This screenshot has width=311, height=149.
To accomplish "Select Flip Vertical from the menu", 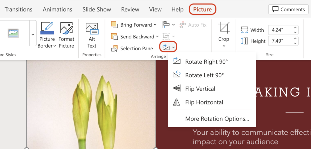I will click(x=212, y=89).
